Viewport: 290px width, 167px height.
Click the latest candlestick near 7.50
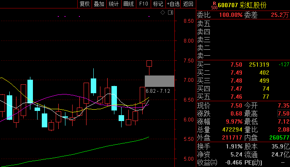pyautogui.click(x=149, y=64)
